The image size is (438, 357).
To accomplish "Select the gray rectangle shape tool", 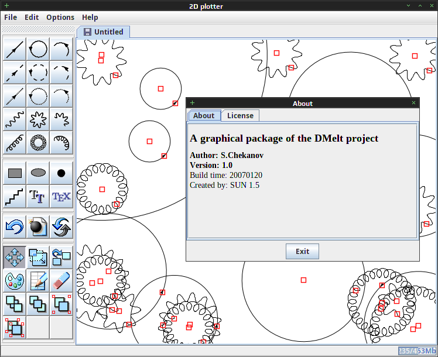I will pyautogui.click(x=15, y=173).
